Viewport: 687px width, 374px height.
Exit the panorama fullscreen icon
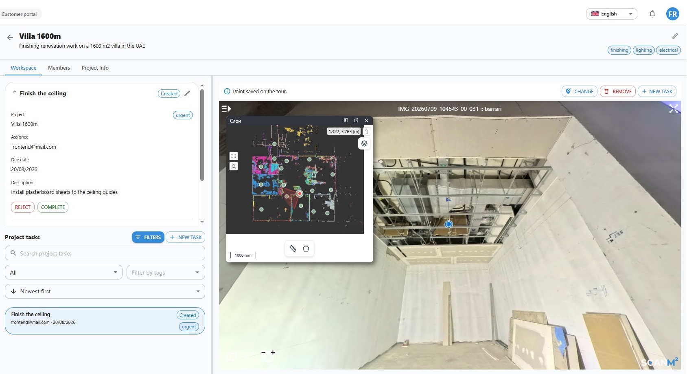pos(674,108)
